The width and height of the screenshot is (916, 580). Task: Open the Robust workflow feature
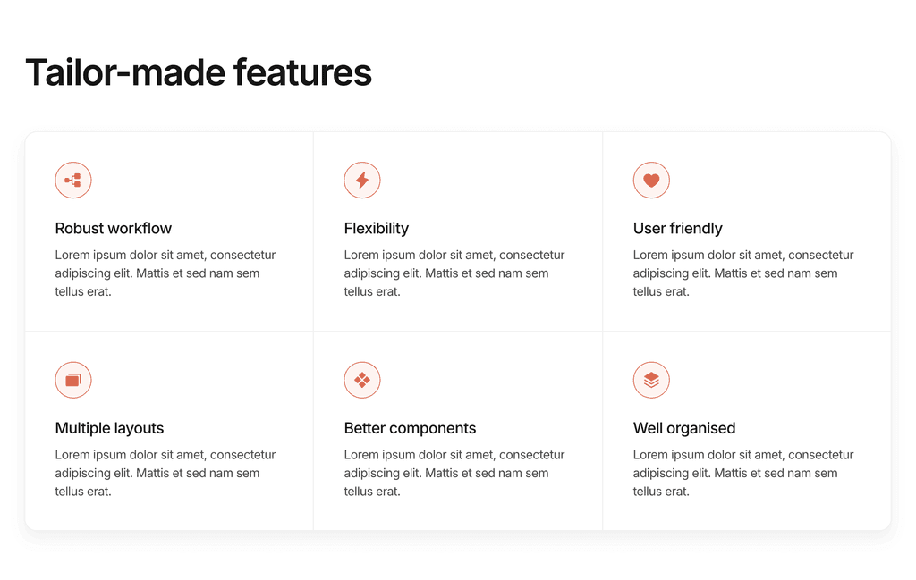113,228
